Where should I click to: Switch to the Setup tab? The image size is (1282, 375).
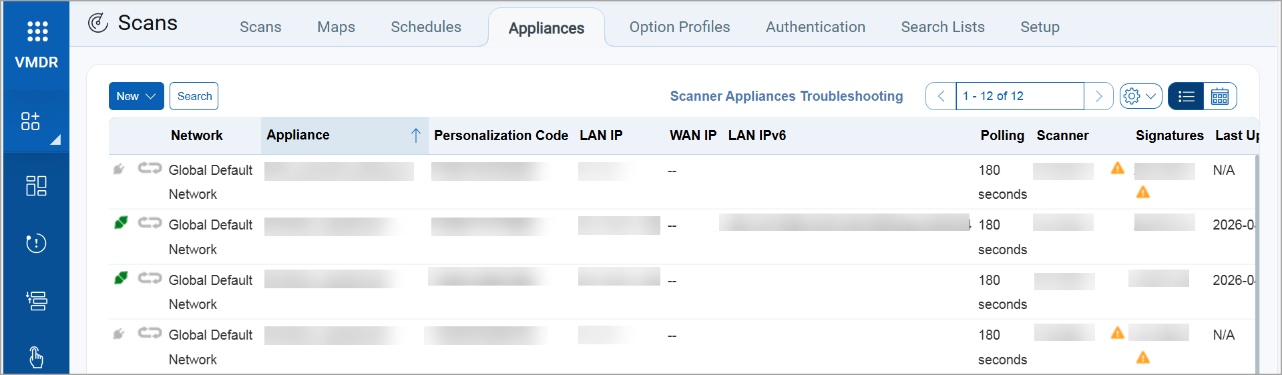click(1040, 27)
